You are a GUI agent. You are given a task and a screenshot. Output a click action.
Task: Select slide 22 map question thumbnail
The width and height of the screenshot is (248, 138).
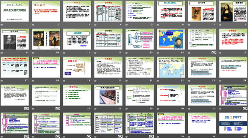171,67
